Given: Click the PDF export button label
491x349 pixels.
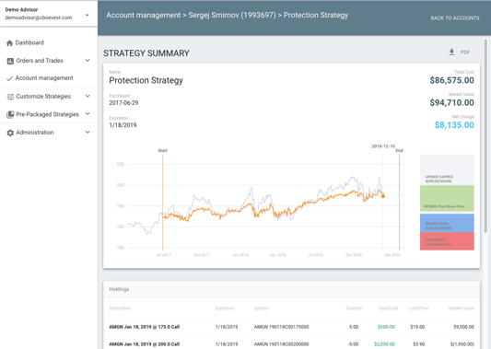Looking at the screenshot, I should [465, 52].
